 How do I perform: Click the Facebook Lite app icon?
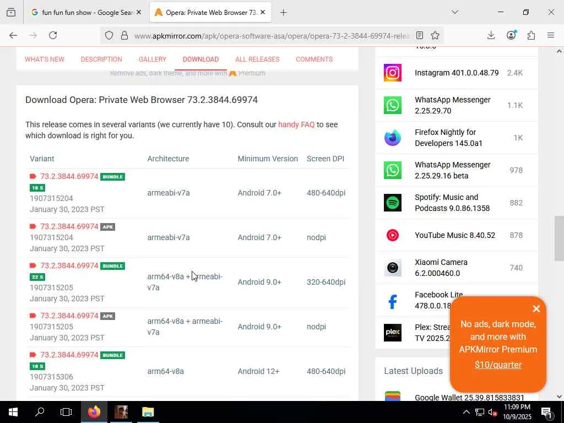(x=392, y=301)
